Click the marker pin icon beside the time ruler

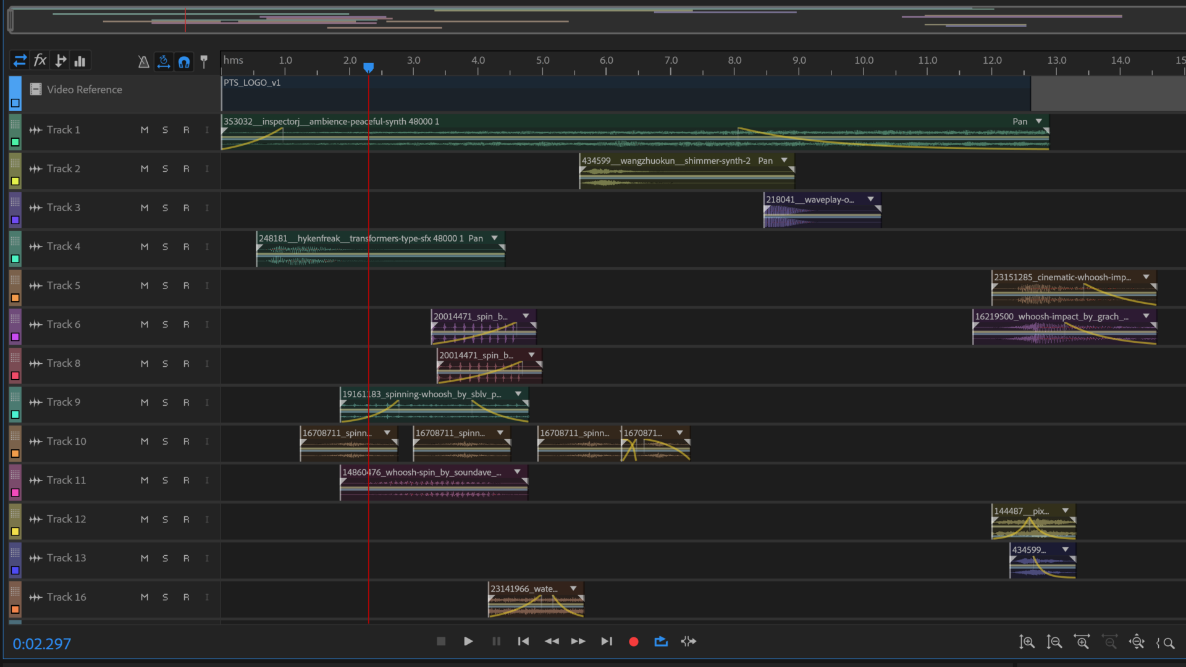(x=204, y=61)
